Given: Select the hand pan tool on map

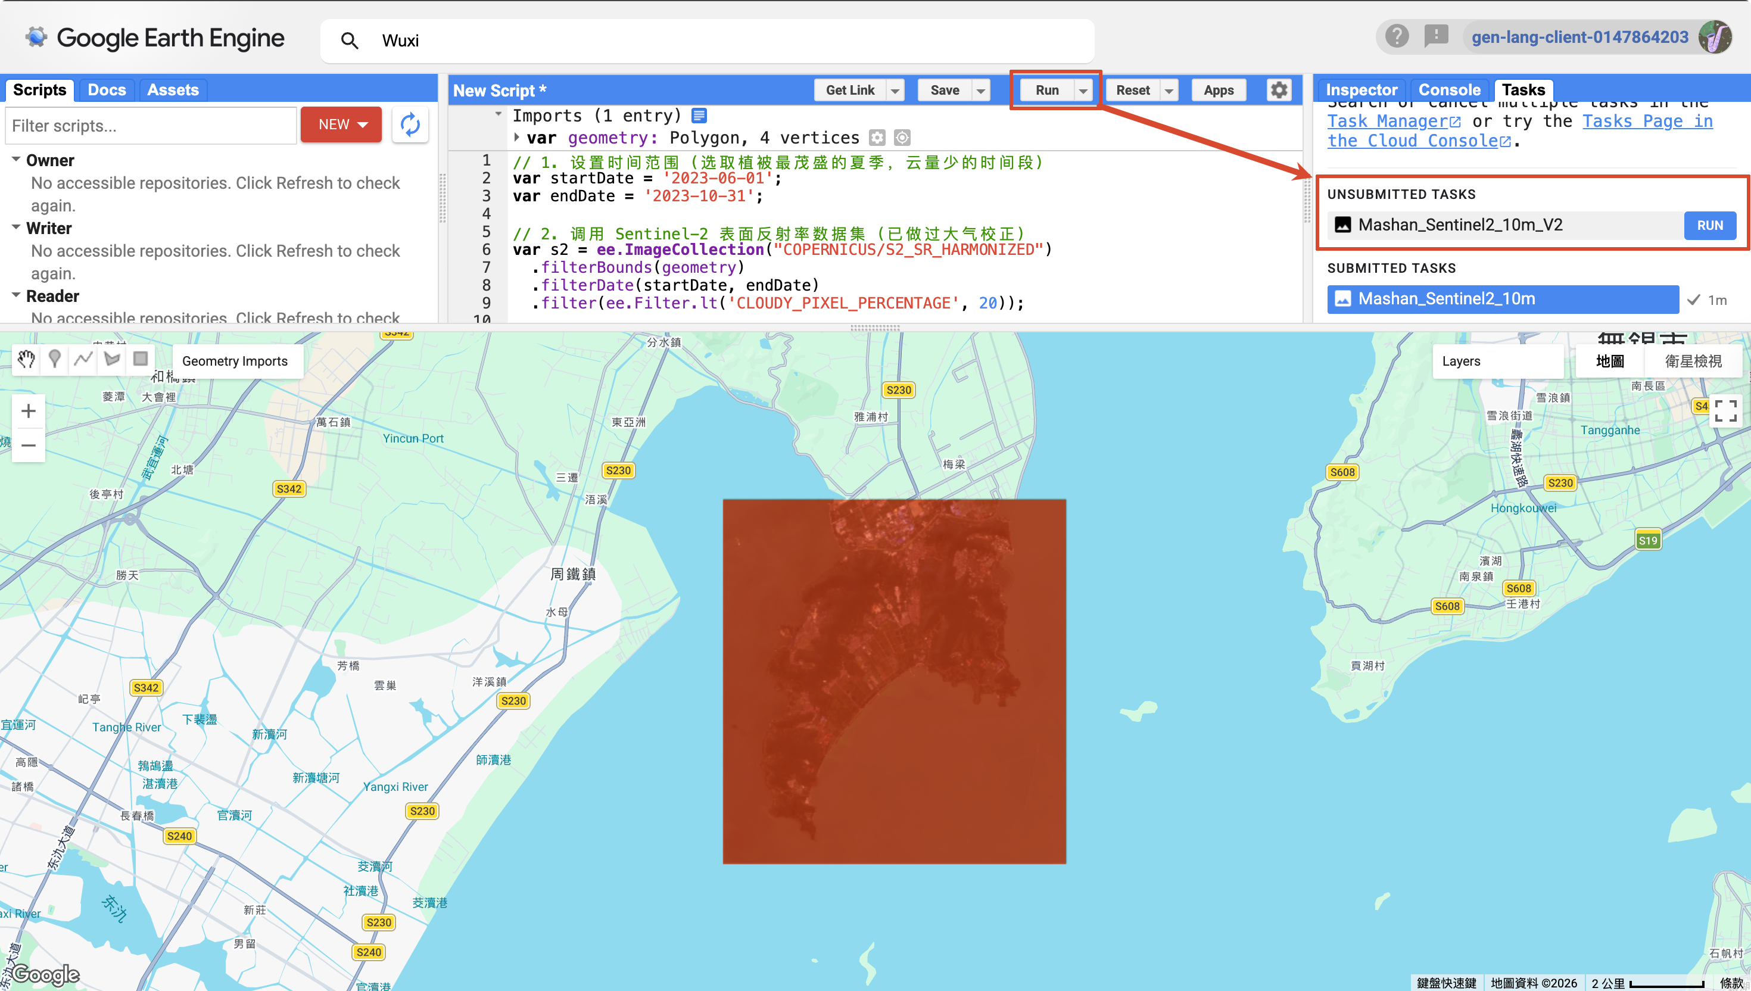Looking at the screenshot, I should point(26,359).
